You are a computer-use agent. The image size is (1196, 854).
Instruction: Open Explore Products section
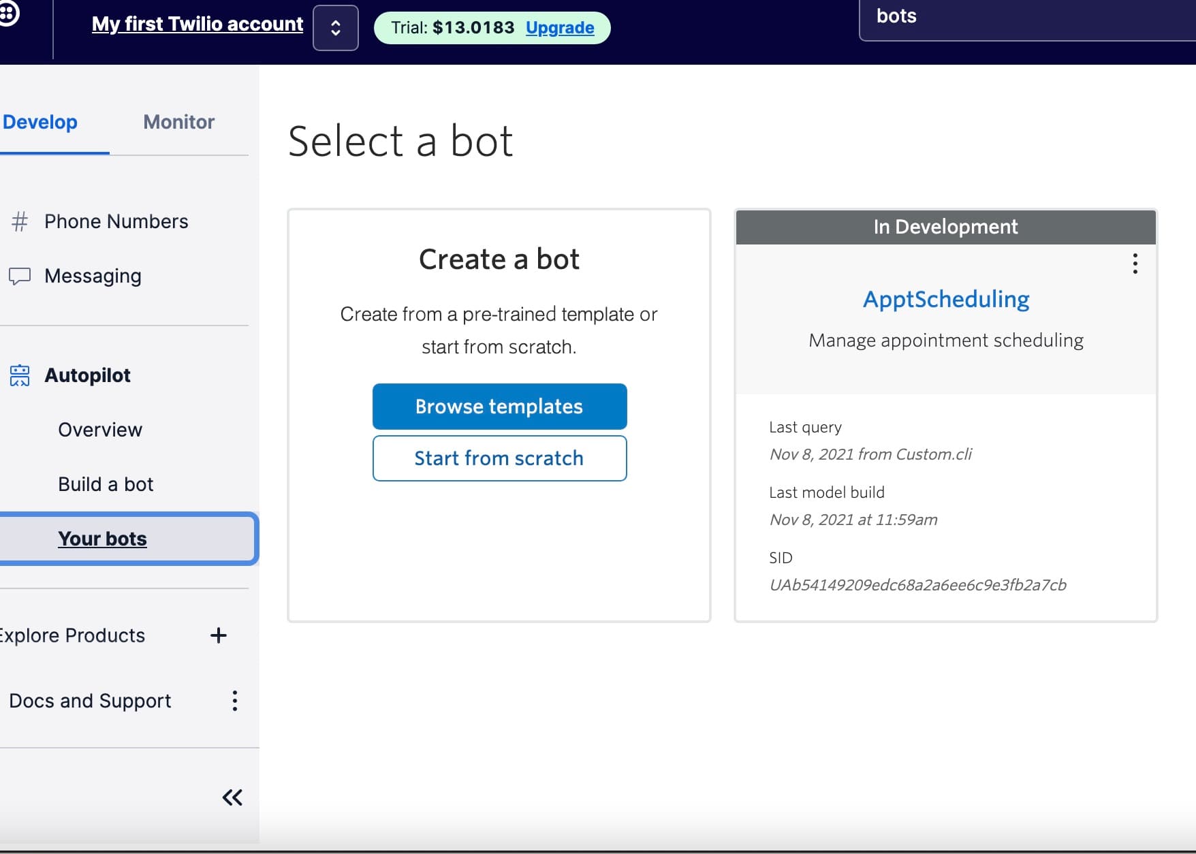72,635
